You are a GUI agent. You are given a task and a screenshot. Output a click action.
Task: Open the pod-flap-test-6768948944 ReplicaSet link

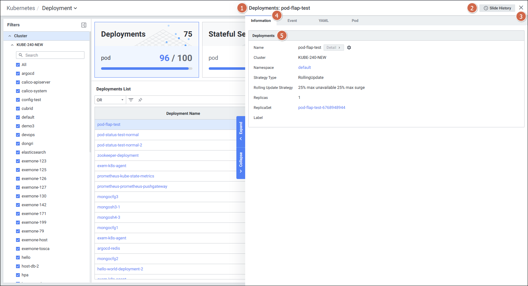tap(321, 108)
